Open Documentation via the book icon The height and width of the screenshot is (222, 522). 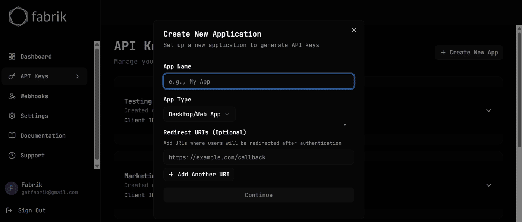pos(12,135)
